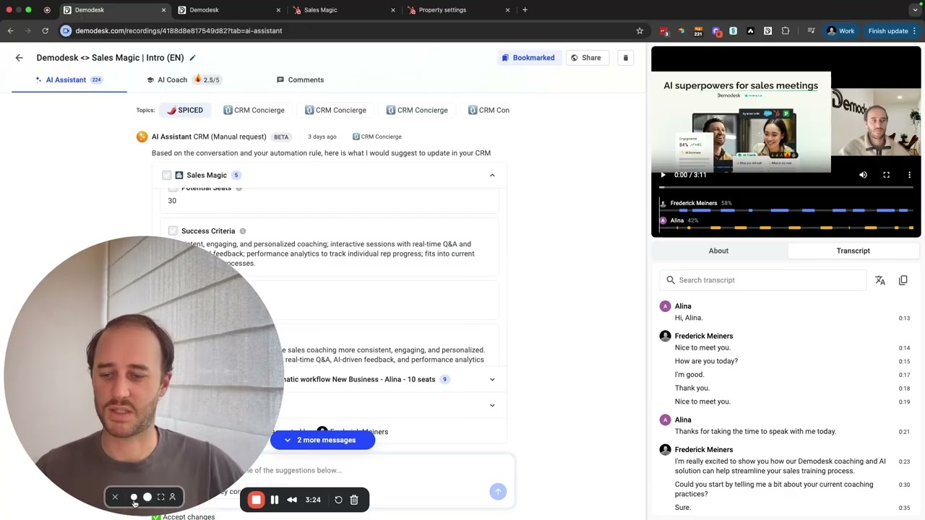Translate the transcript
This screenshot has width=925, height=520.
880,280
